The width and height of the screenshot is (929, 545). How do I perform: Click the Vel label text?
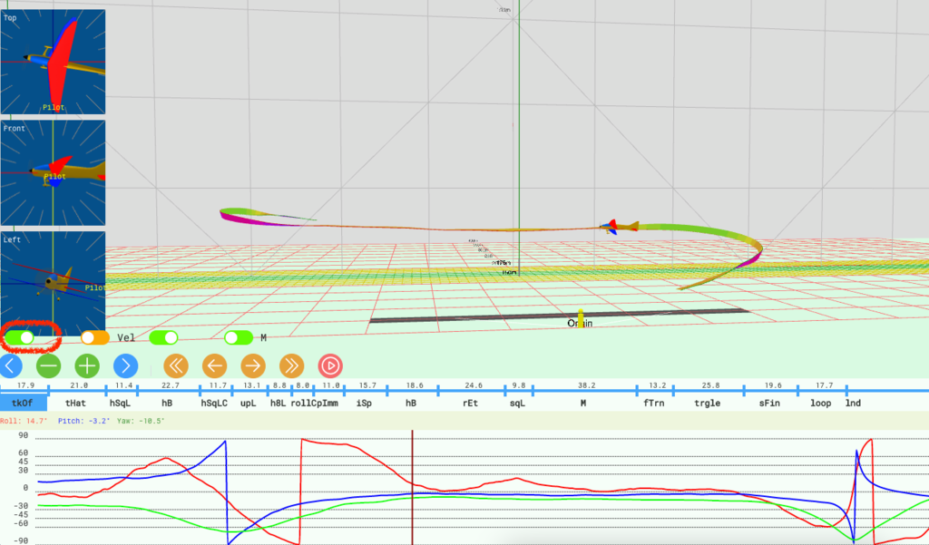click(125, 337)
